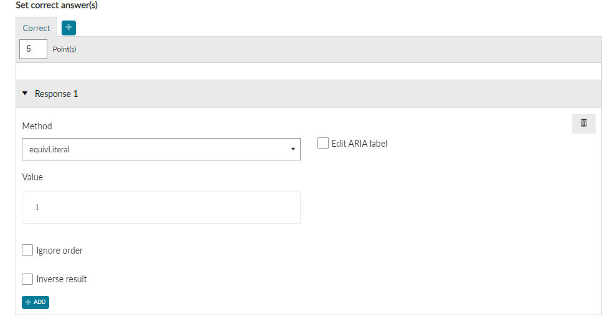Click the Inverse result label text

tap(62, 279)
